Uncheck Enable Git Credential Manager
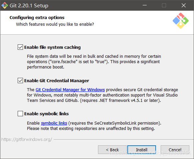 point(20,81)
